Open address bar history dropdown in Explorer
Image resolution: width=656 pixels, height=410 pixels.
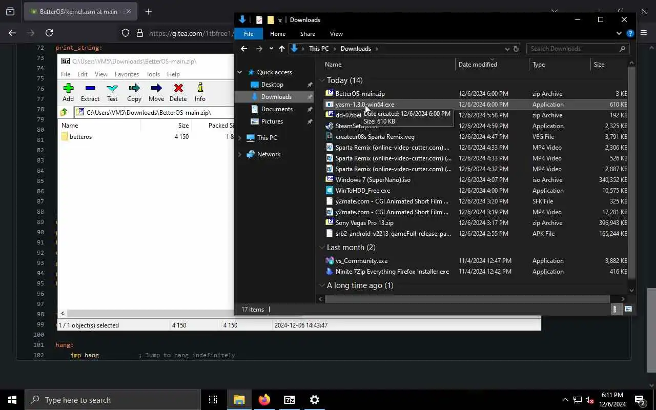(x=507, y=49)
